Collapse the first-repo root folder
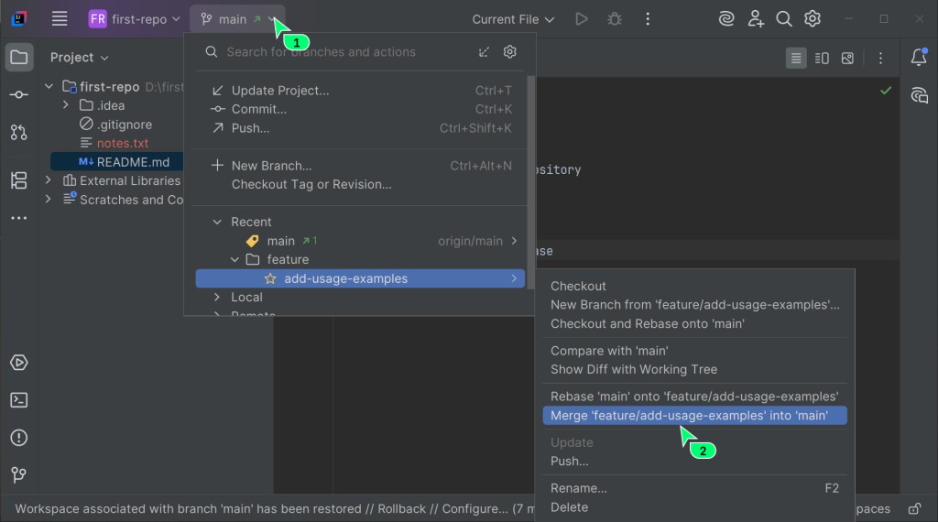Screen dimensions: 938x522 click(x=49, y=87)
